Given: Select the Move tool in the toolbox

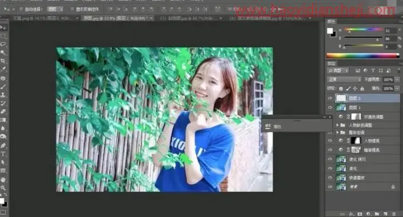Looking at the screenshot, I should 3,27.
